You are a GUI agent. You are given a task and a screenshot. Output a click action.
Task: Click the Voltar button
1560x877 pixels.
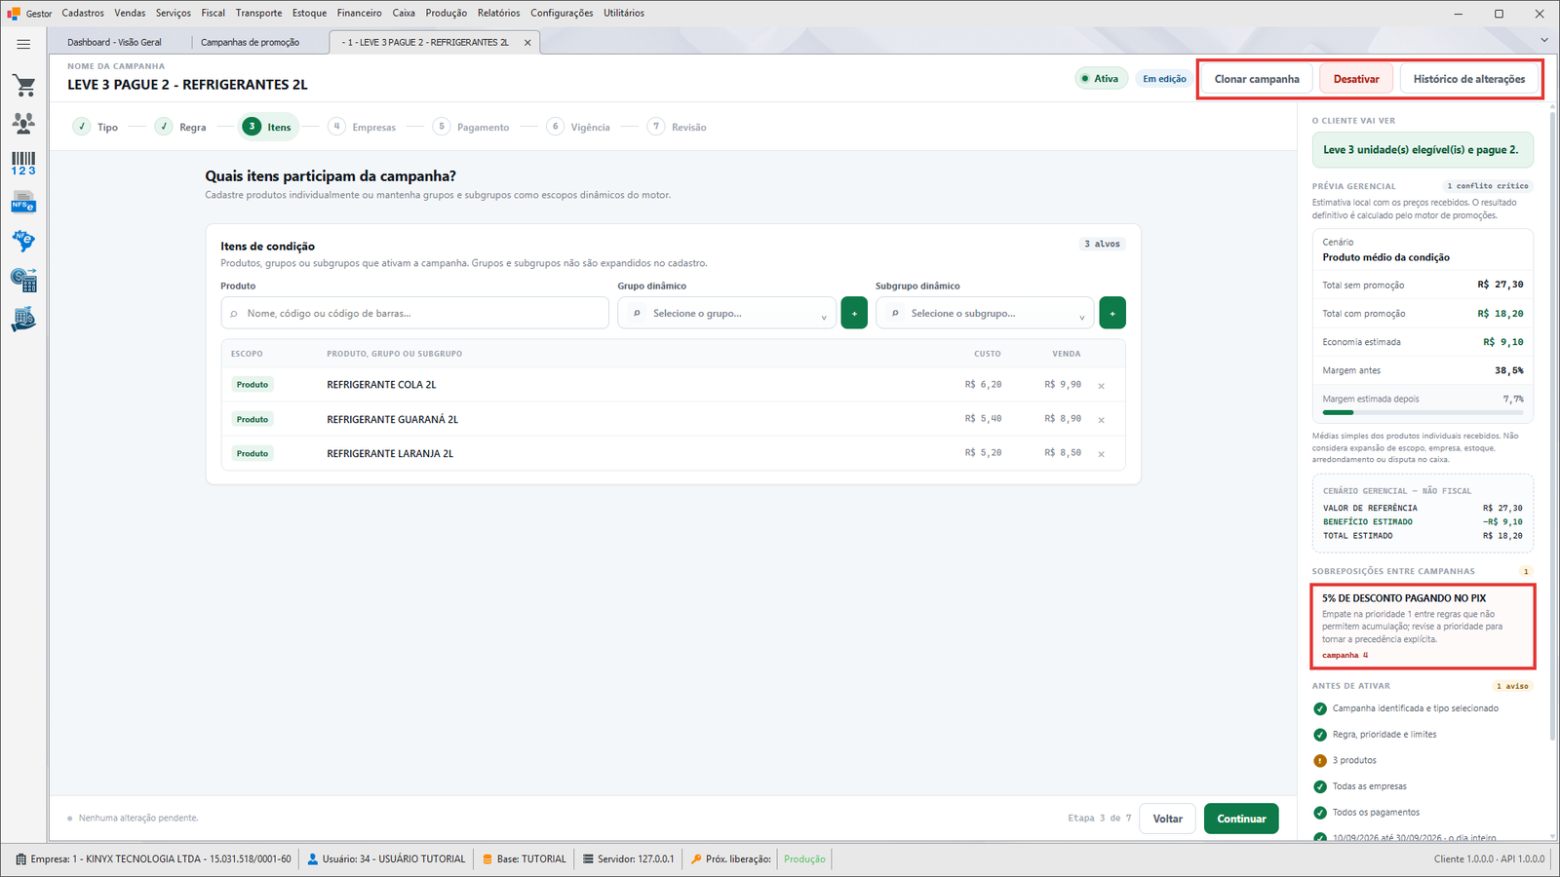(1168, 819)
